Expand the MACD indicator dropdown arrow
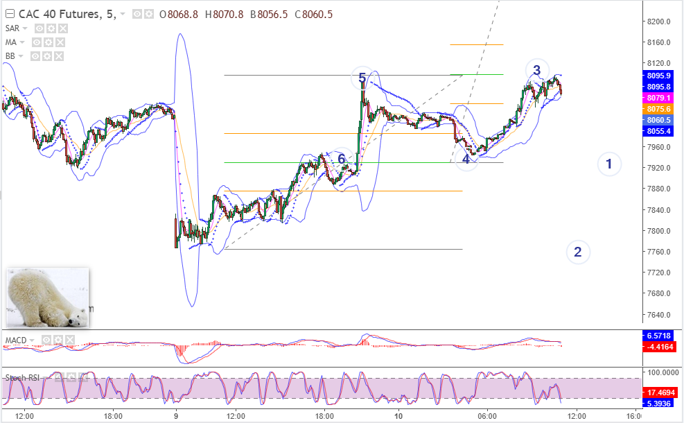The image size is (684, 423). 32,340
